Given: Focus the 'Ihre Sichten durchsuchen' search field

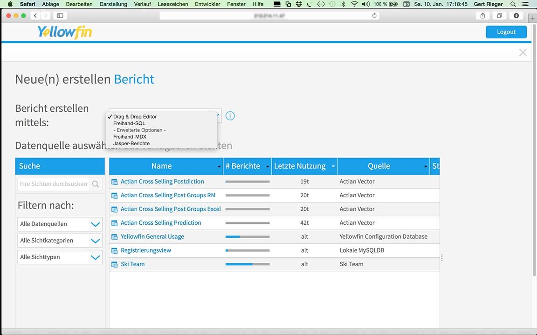Looking at the screenshot, I should (54, 184).
